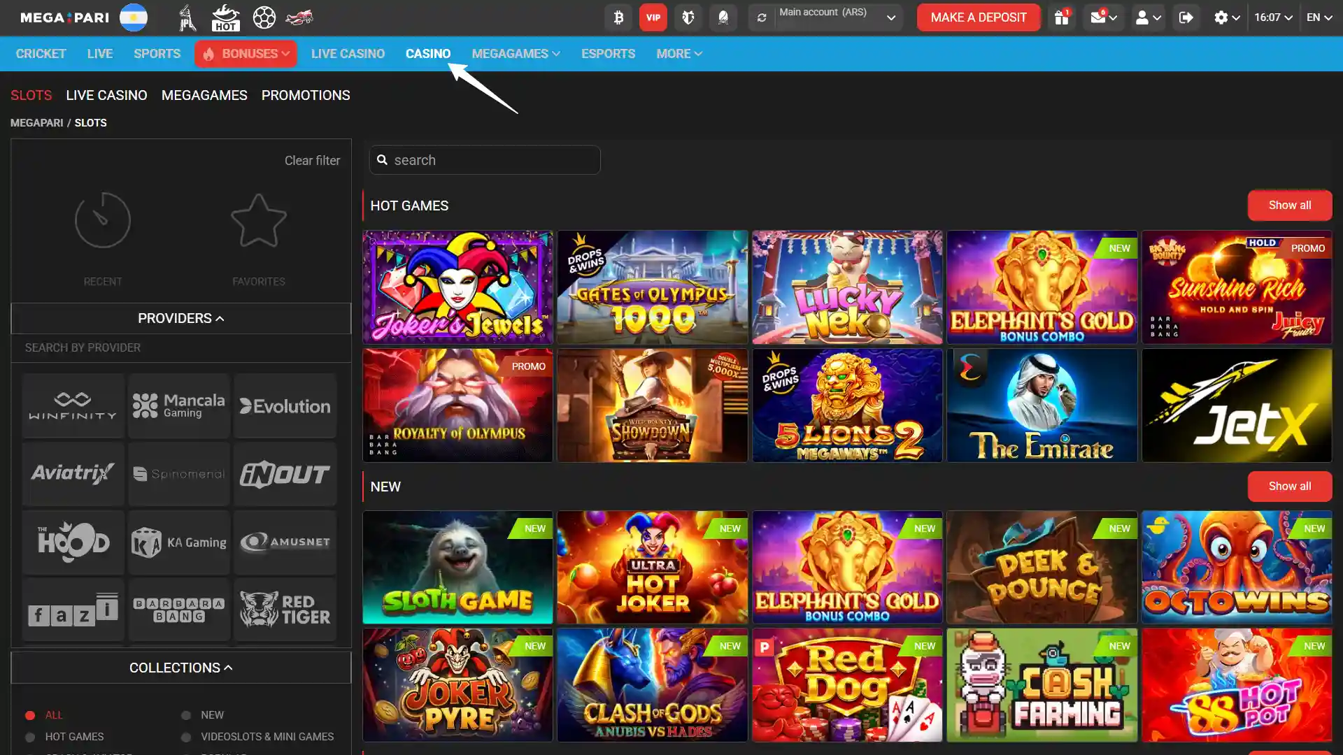The height and width of the screenshot is (755, 1343).
Task: Open the HOT pot icon in header
Action: (x=225, y=17)
